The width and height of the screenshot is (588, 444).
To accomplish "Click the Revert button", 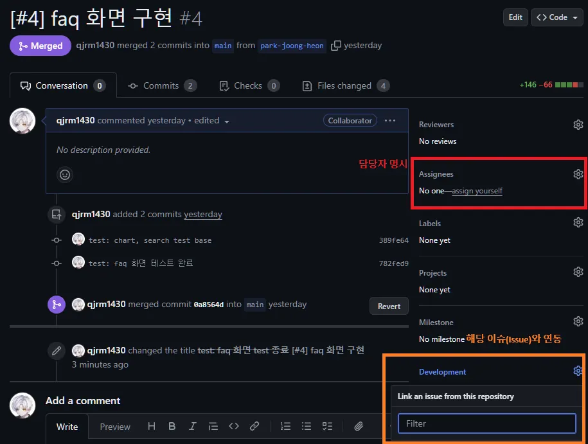I will pyautogui.click(x=389, y=306).
